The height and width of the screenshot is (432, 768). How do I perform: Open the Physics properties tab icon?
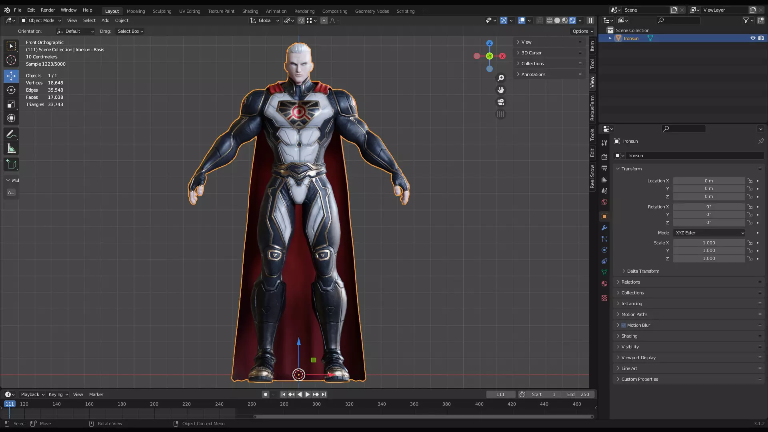click(604, 250)
